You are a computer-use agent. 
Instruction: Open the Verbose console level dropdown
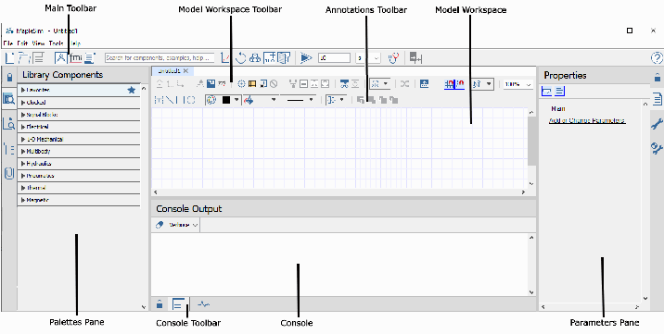pyautogui.click(x=184, y=225)
